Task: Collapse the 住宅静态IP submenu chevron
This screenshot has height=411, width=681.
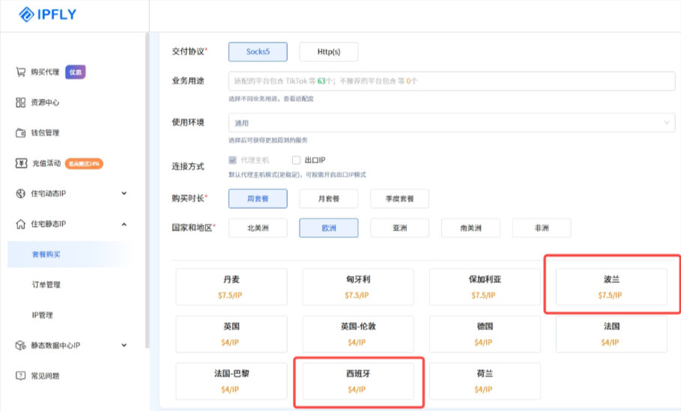Action: click(124, 225)
